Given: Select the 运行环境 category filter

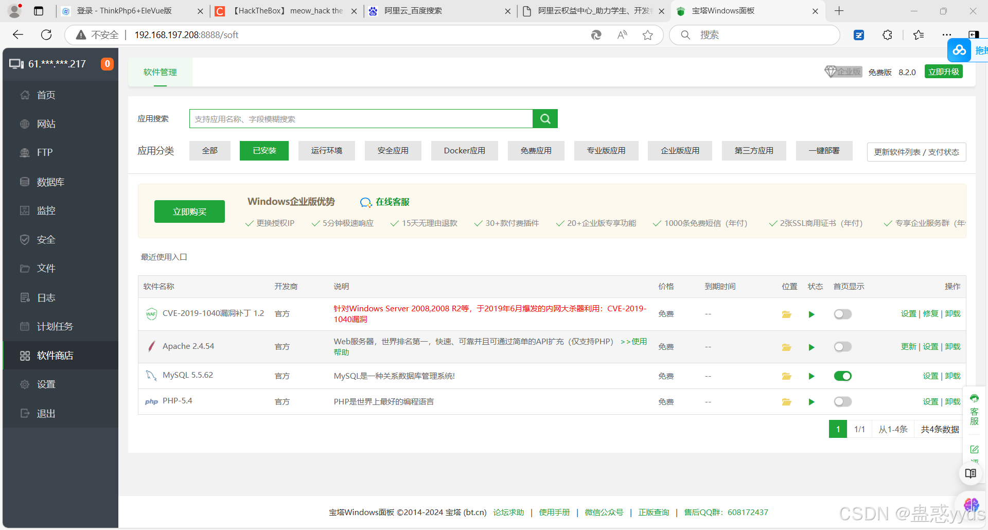Looking at the screenshot, I should (x=326, y=151).
